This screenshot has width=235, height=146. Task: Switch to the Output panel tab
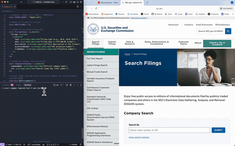point(19,85)
